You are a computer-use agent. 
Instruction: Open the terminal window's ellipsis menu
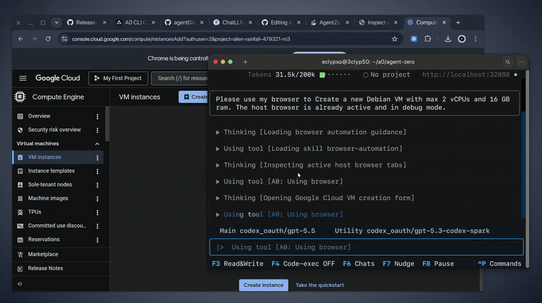pos(521,62)
